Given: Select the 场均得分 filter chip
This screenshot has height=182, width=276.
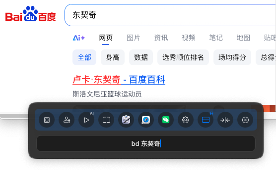Looking at the screenshot, I should [232, 57].
